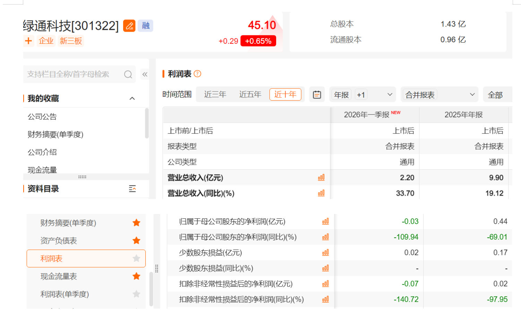
Task: Click the +0.65% change badge
Action: [258, 41]
